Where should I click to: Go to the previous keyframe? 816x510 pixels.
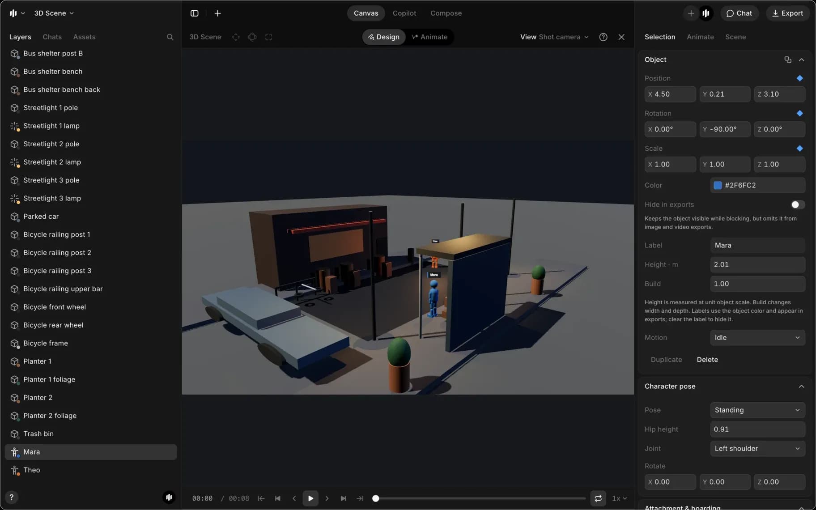pos(278,498)
